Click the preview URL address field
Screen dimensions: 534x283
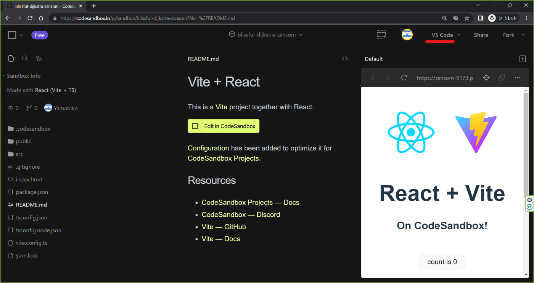pos(445,78)
